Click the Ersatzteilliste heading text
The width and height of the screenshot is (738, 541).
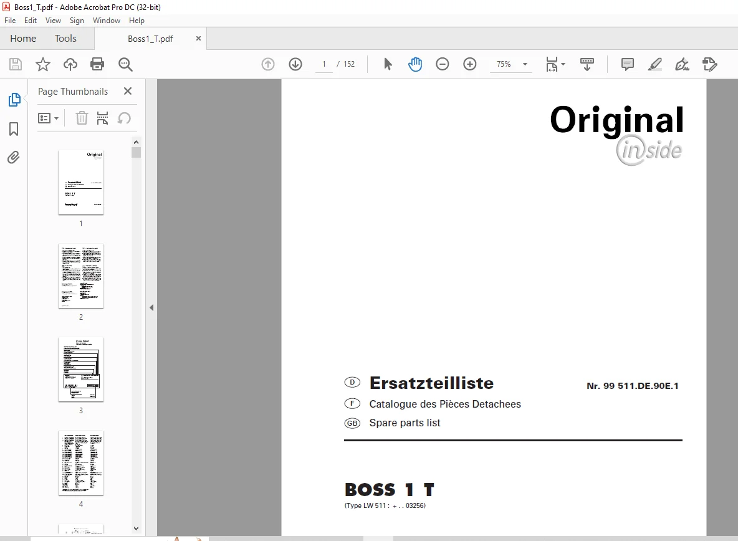tap(431, 383)
